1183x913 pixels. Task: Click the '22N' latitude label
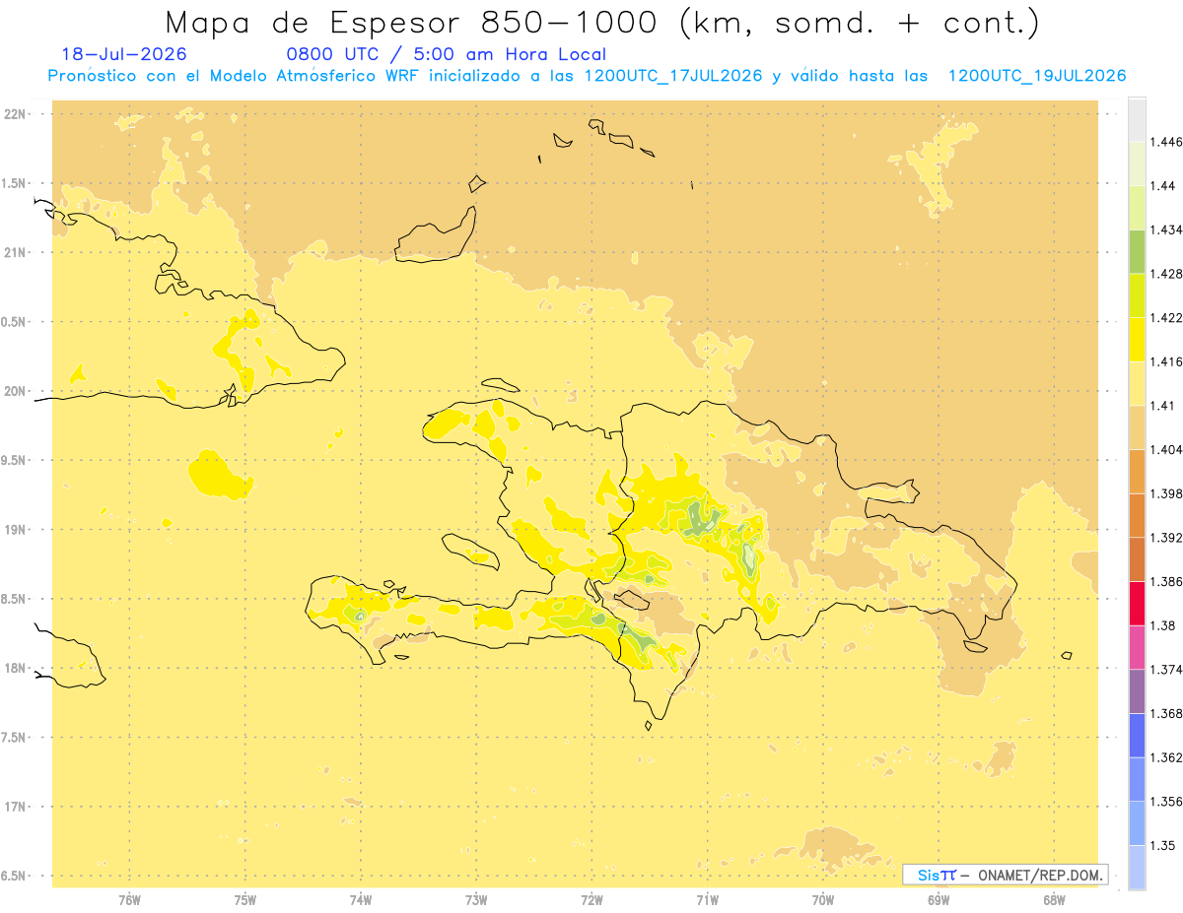14,114
